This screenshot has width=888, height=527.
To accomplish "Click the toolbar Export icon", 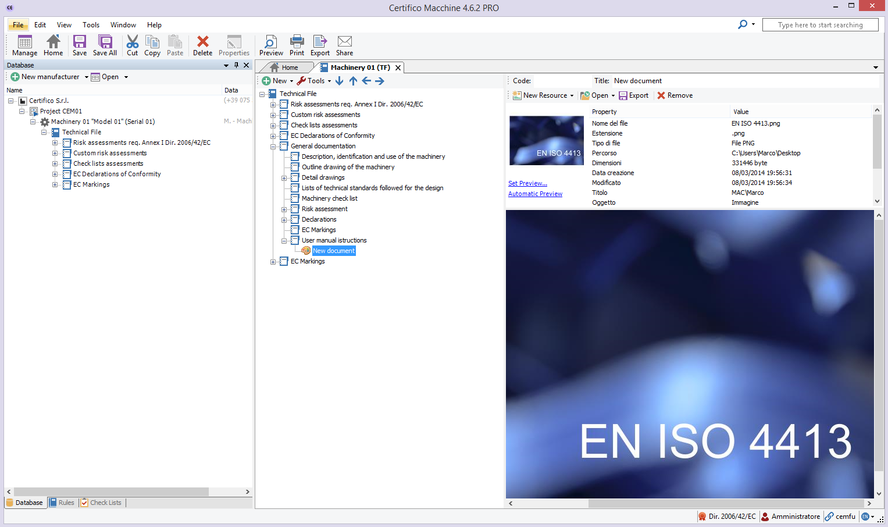I will pyautogui.click(x=320, y=45).
